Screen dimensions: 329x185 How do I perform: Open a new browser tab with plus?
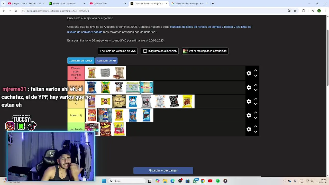click(213, 4)
